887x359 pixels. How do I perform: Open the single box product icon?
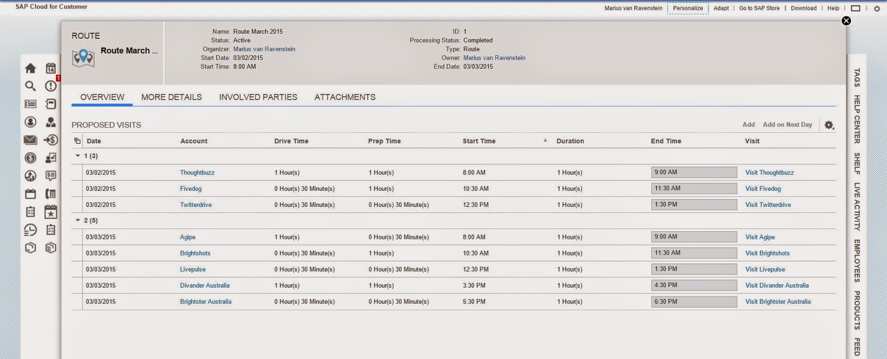(x=30, y=248)
